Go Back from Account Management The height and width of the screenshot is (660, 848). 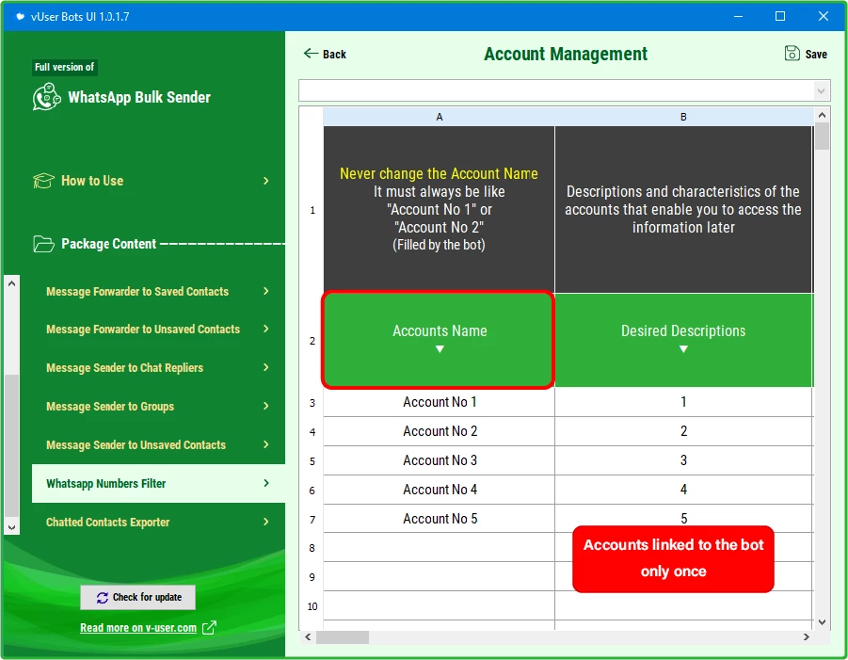[x=325, y=54]
